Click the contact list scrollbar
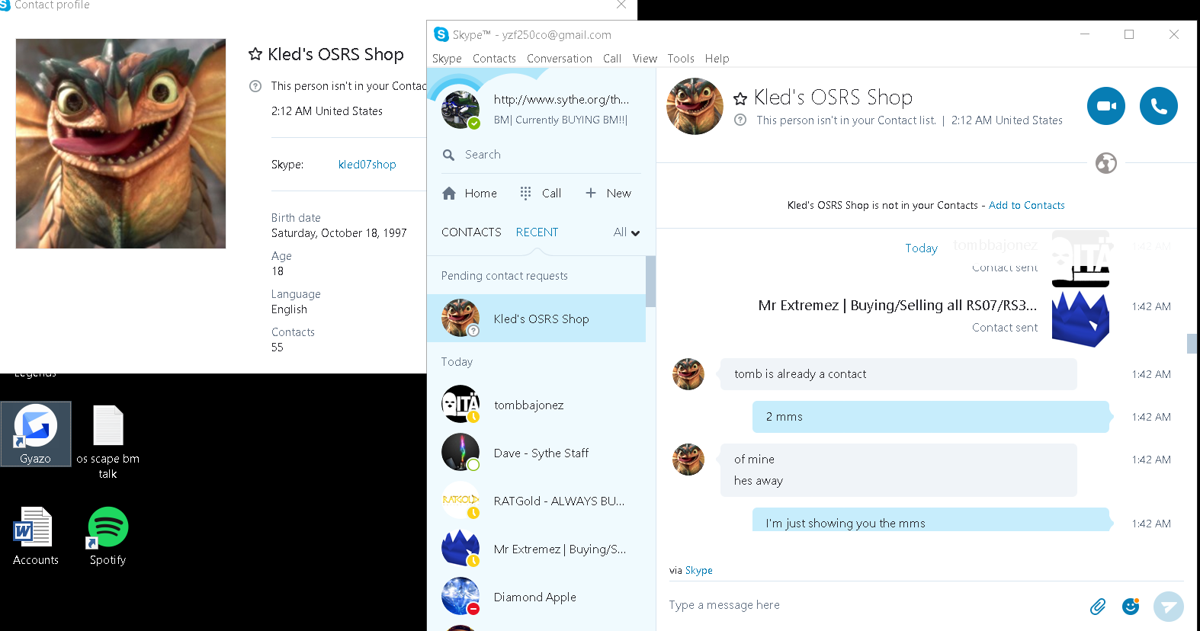Viewport: 1200px width, 631px height. 650,282
